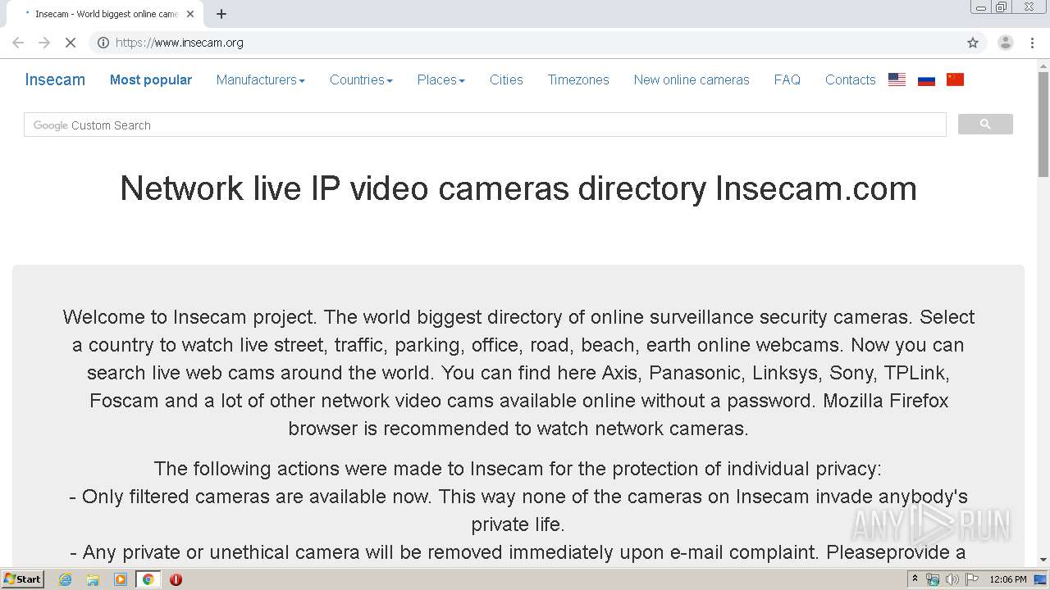The width and height of the screenshot is (1050, 590).
Task: Click the network tray icon
Action: click(x=932, y=579)
